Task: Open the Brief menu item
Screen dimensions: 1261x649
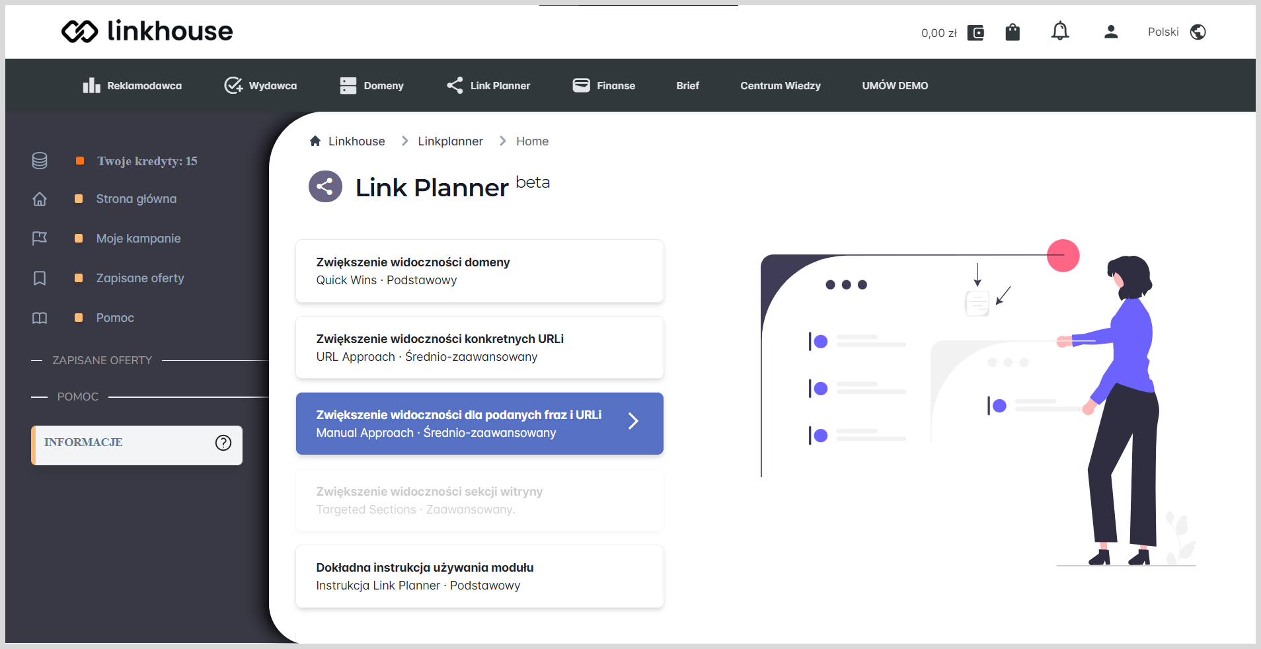Action: (687, 85)
